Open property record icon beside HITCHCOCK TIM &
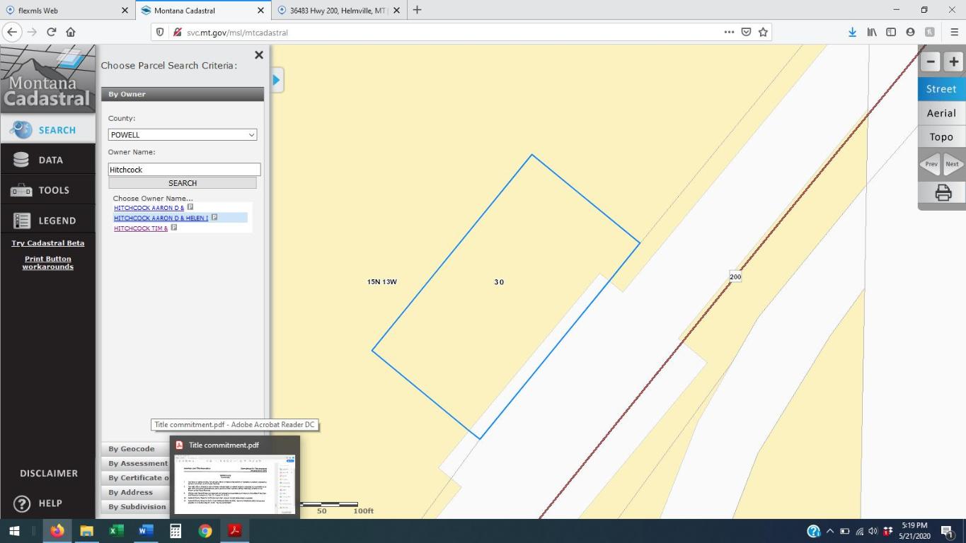This screenshot has width=966, height=543. (x=174, y=228)
